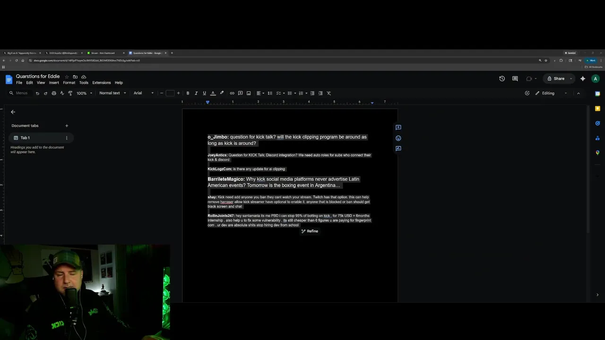The height and width of the screenshot is (340, 605).
Task: Add comment from the margin icon
Action: coord(398,127)
